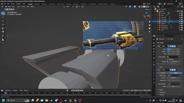Viewport: 184px width, 103px height.
Task: Collapse the Bevel modifier panel
Action: tap(157, 70)
